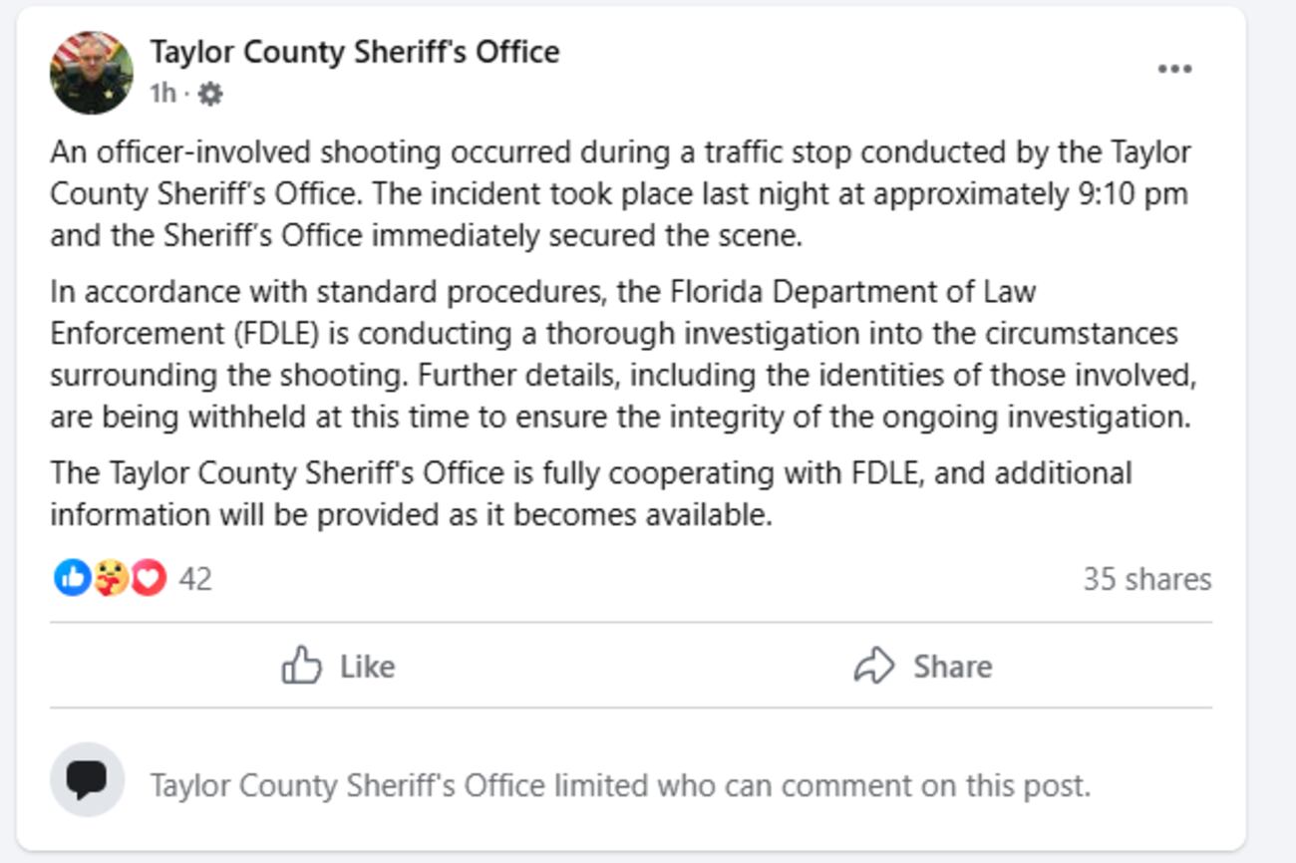The height and width of the screenshot is (863, 1296).
Task: Click the Like label text
Action: [x=367, y=666]
